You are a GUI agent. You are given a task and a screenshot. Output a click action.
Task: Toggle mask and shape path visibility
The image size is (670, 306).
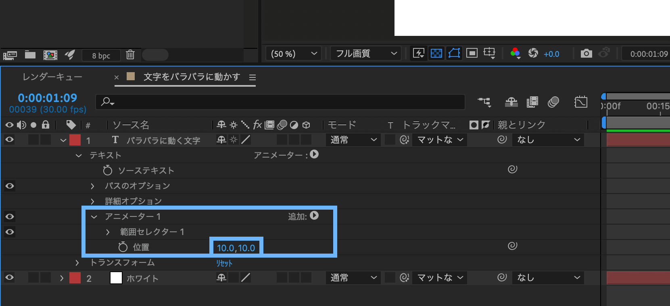[454, 53]
